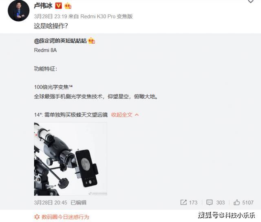Open the post options chevron at top right
The height and width of the screenshot is (222, 261).
click(x=251, y=2)
